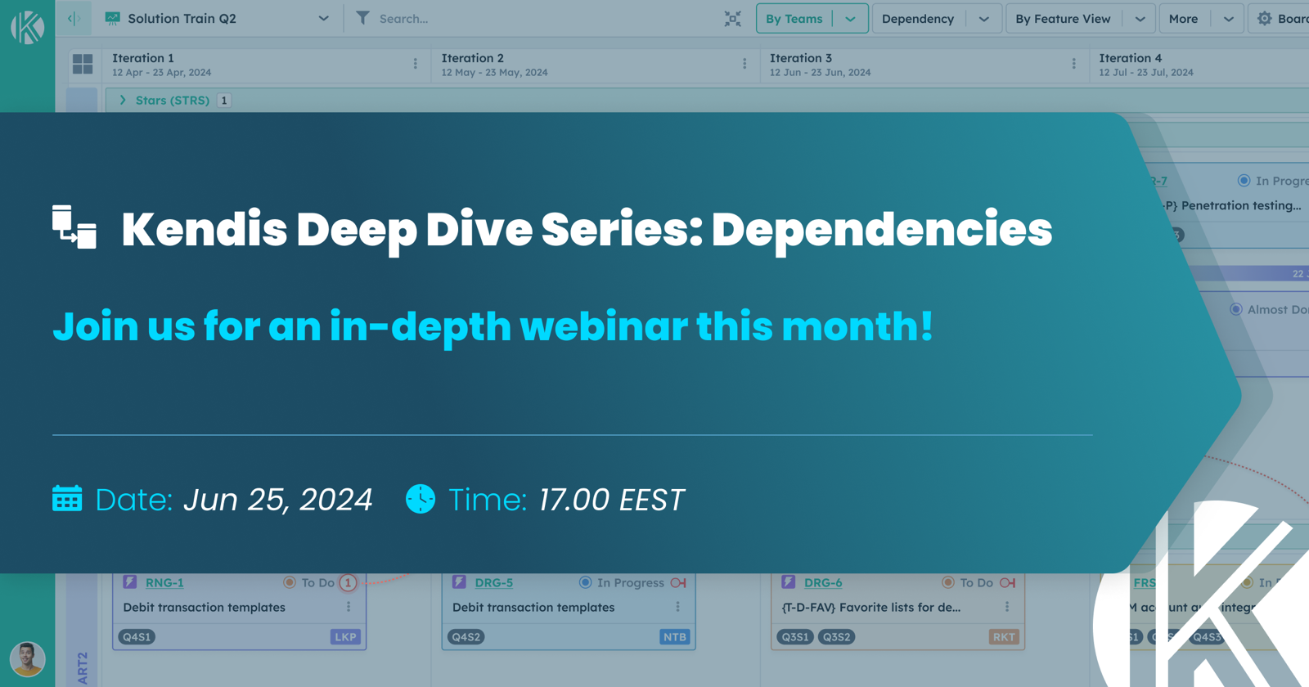Click the Almost Done status indicator
Viewport: 1309px width, 687px height.
click(1269, 310)
